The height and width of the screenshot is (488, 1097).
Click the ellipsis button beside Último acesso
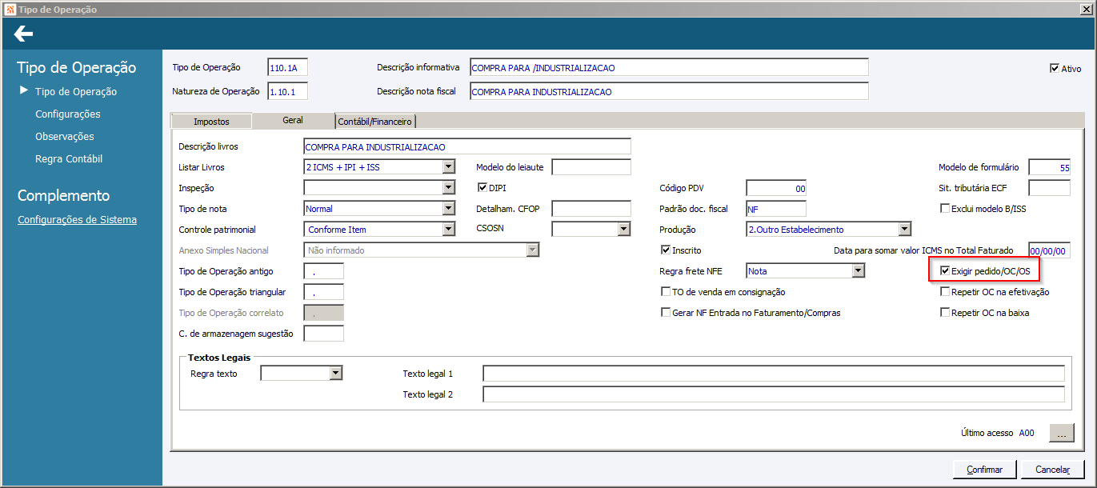(1061, 433)
